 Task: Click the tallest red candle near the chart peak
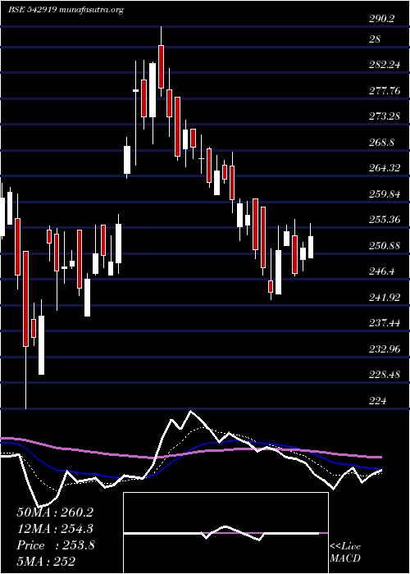click(161, 66)
